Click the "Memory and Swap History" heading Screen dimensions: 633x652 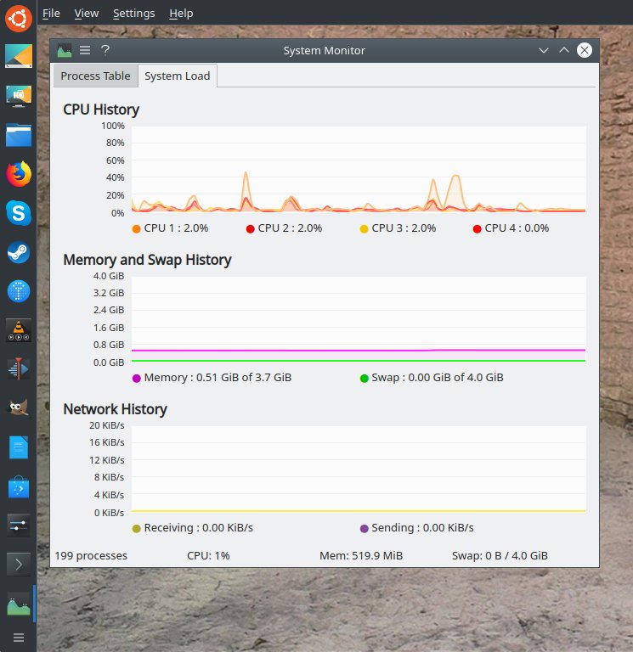click(x=147, y=260)
